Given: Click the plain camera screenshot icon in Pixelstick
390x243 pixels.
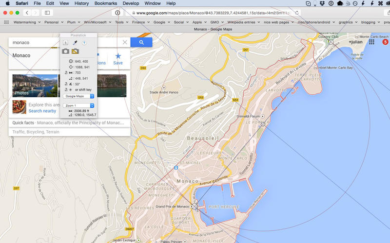Looking at the screenshot, I should [x=66, y=51].
